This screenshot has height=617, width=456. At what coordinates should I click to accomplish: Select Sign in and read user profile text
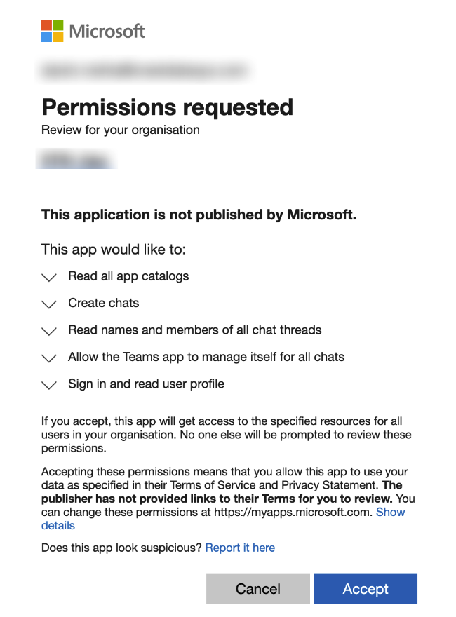click(x=146, y=384)
